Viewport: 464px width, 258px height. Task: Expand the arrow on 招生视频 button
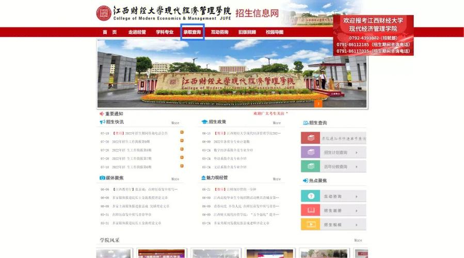(x=356, y=225)
